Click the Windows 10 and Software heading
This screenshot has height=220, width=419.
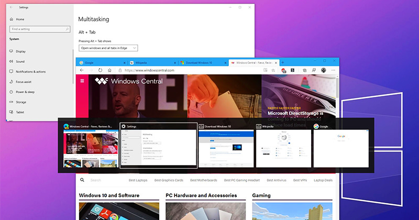point(109,195)
